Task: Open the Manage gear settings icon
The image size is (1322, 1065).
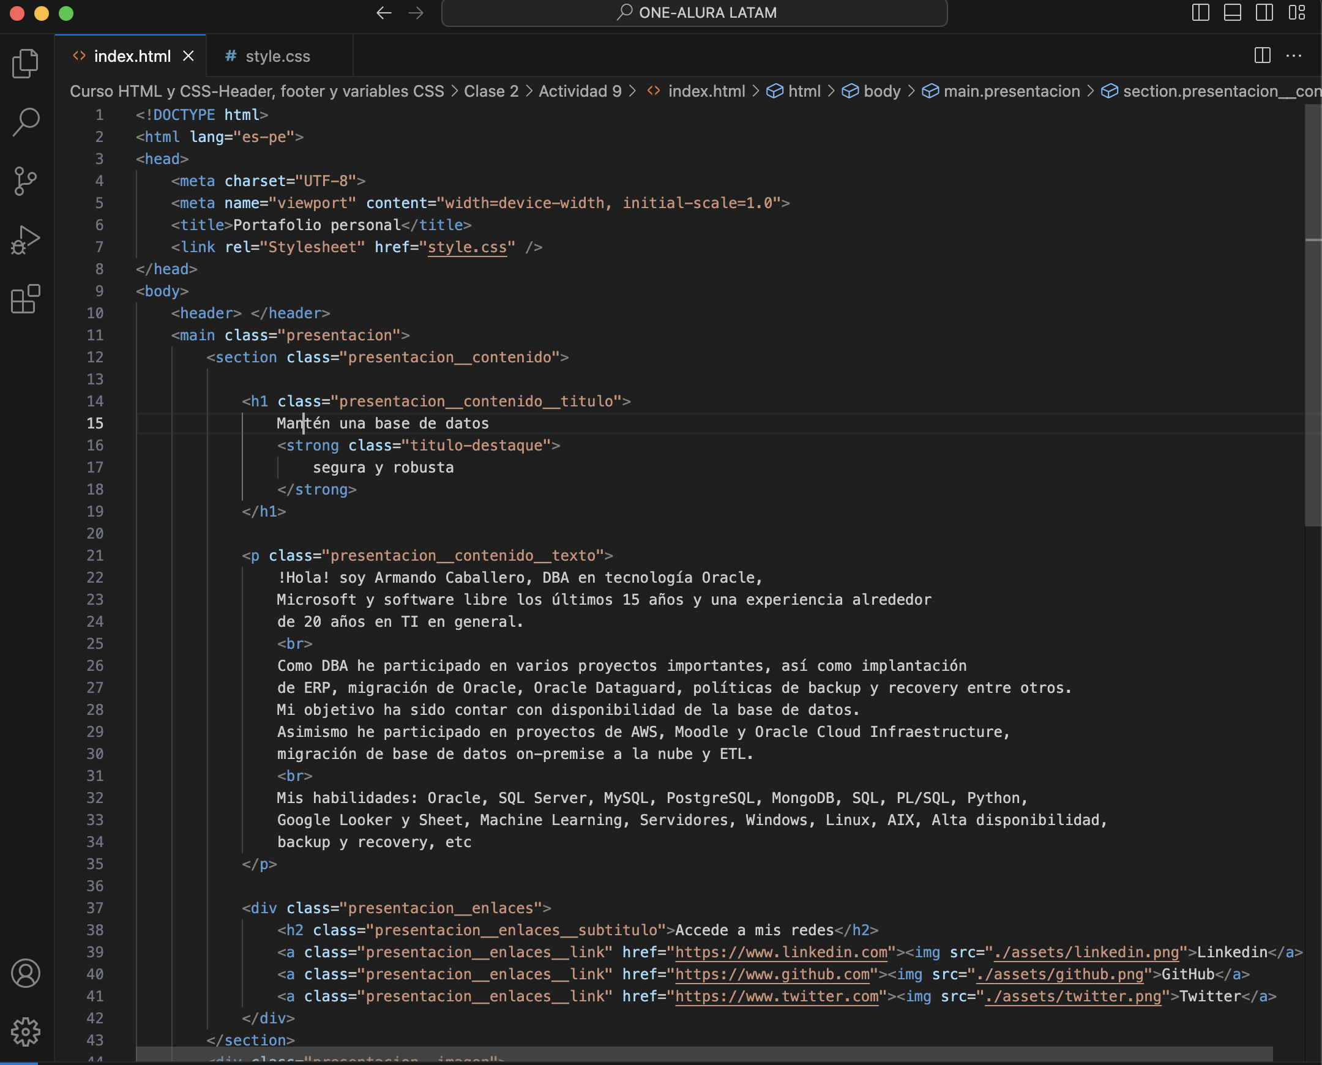Action: click(26, 1032)
